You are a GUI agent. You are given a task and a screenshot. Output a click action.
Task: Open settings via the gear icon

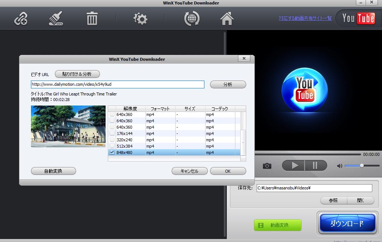tap(140, 19)
